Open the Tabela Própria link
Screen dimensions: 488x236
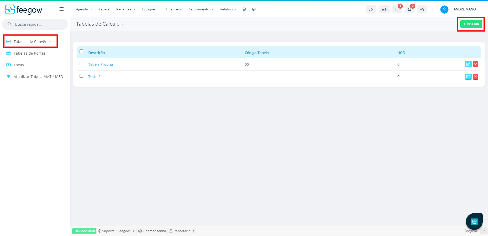(x=101, y=64)
